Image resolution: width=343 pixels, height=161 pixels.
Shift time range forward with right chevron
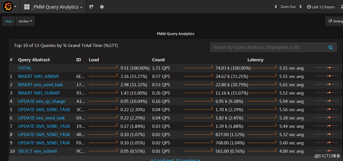[x=300, y=7]
